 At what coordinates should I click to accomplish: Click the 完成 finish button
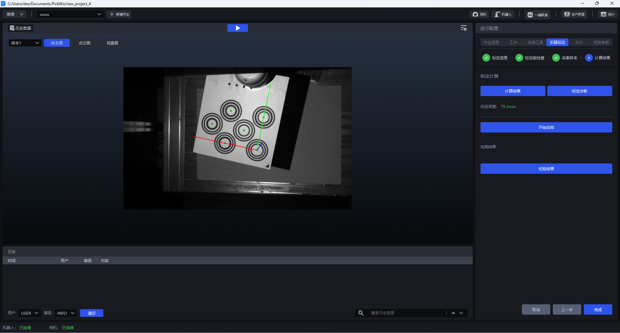(598, 310)
